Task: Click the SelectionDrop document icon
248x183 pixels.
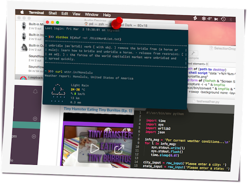Action: pos(211,48)
